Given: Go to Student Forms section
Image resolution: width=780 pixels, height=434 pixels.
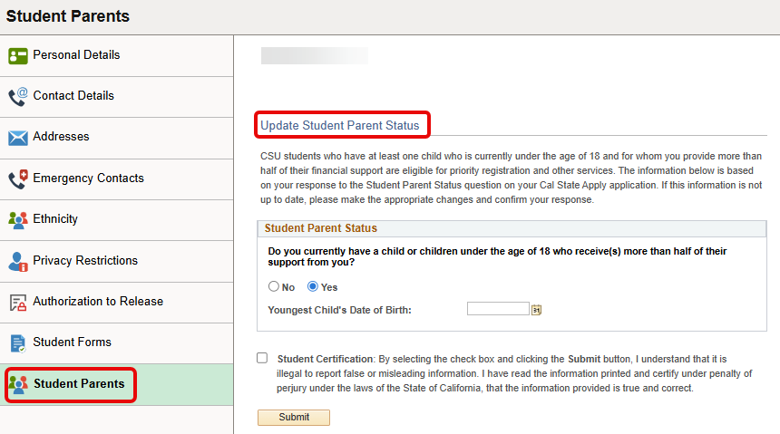Looking at the screenshot, I should (116, 343).
